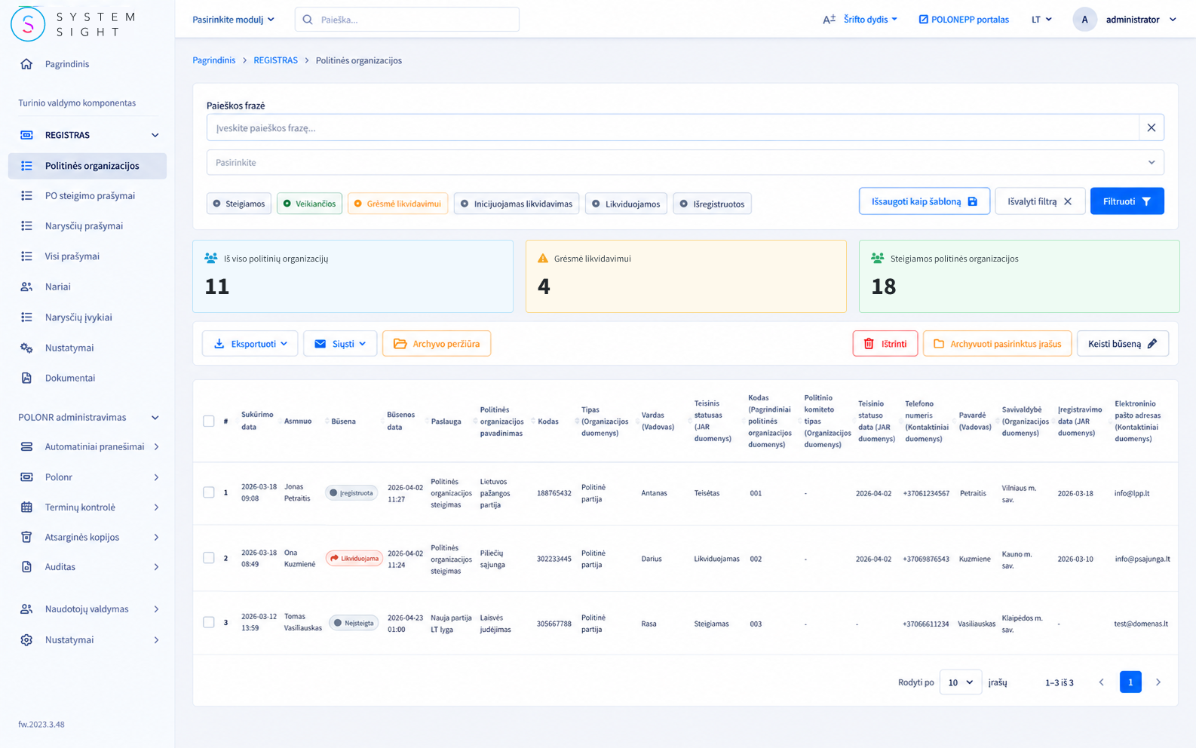Open Pagrindinis home icon in sidebar
Image resolution: width=1196 pixels, height=748 pixels.
click(26, 64)
